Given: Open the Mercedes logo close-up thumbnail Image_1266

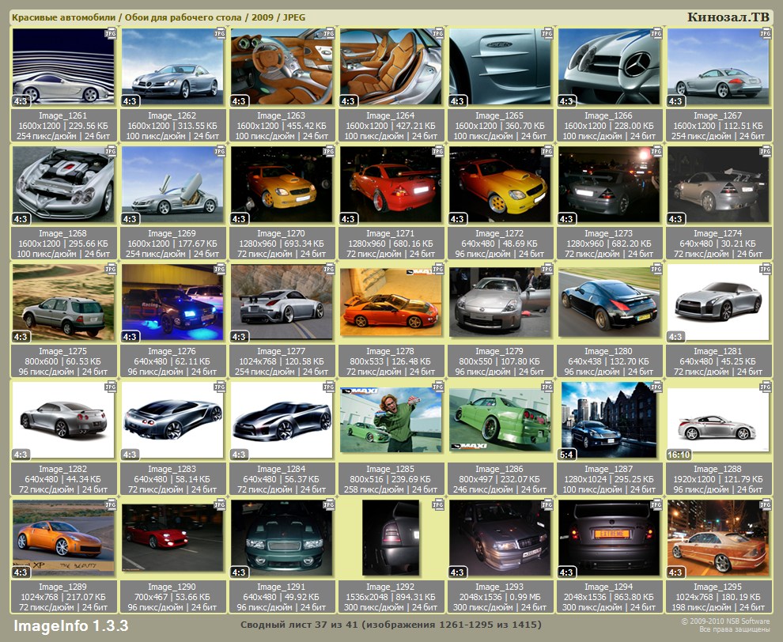Looking at the screenshot, I should pos(608,67).
